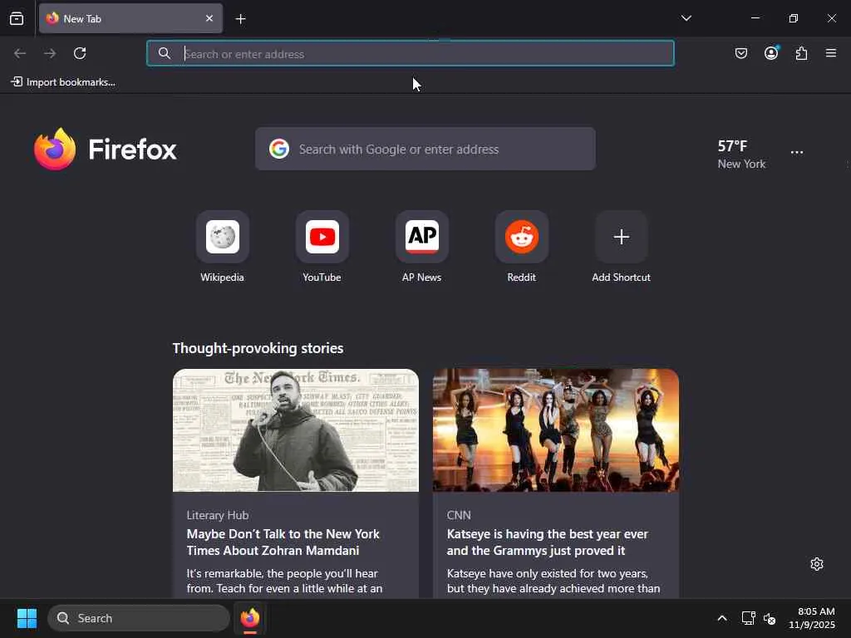The width and height of the screenshot is (851, 638).
Task: Click the 'CNN' source label
Action: pos(459,515)
